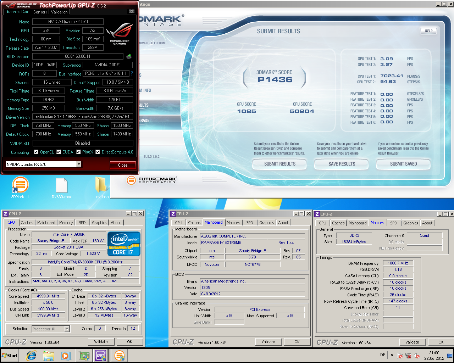Viewport: 454px width, 363px height.
Task: Click the Driver Version field in GPU-Z
Action: point(83,117)
